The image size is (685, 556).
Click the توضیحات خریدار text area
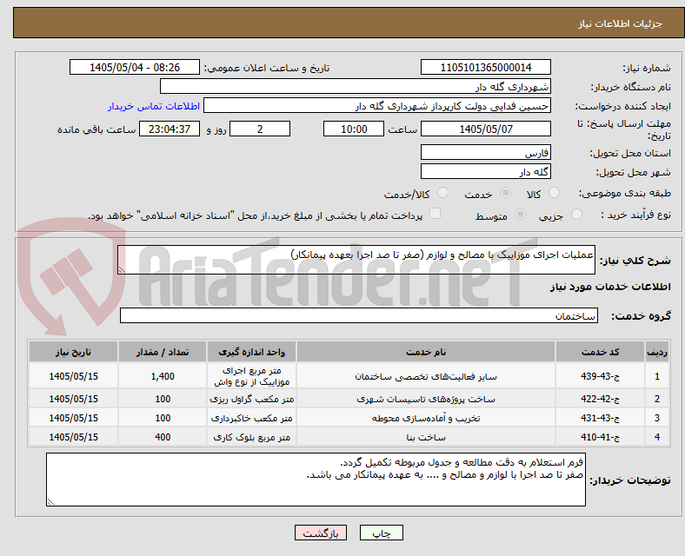pyautogui.click(x=316, y=480)
